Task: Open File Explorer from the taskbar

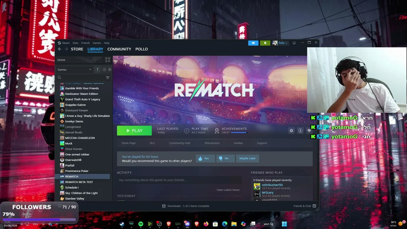Action: [234, 224]
